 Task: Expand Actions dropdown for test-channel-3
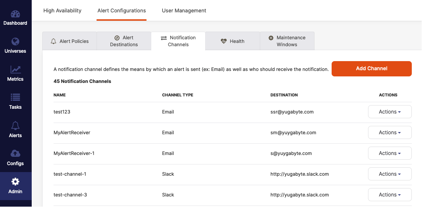390,195
